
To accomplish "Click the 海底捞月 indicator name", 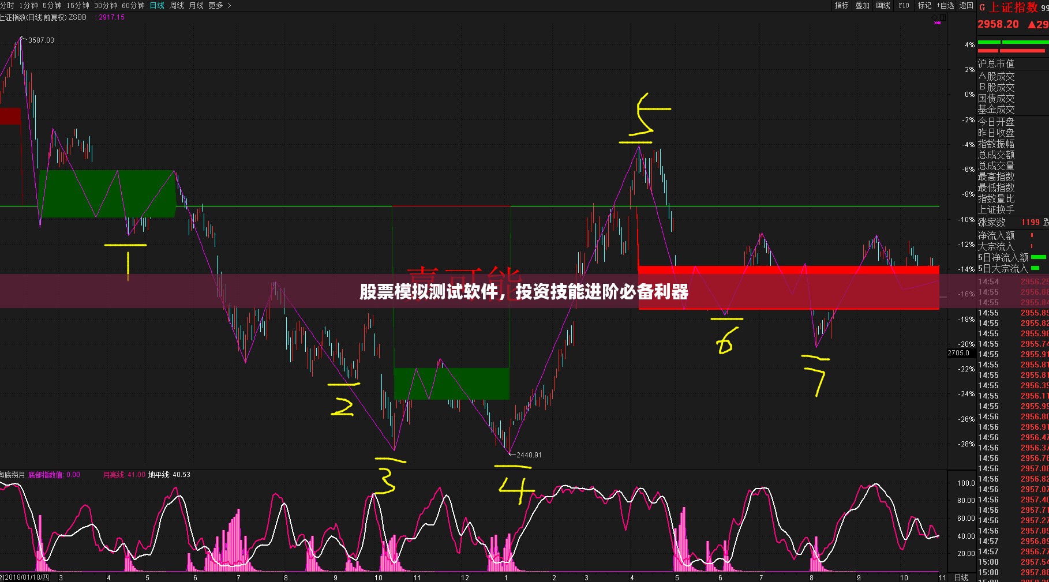I will 13,475.
